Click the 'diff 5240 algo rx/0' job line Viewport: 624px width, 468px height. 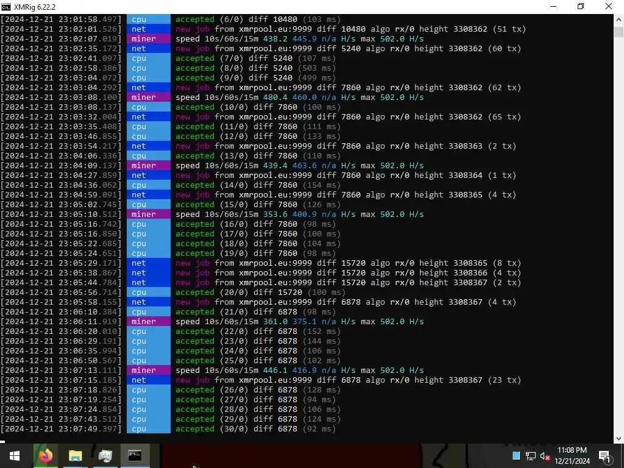click(348, 49)
